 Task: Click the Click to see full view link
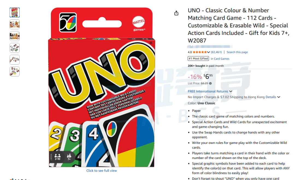coord(102,171)
